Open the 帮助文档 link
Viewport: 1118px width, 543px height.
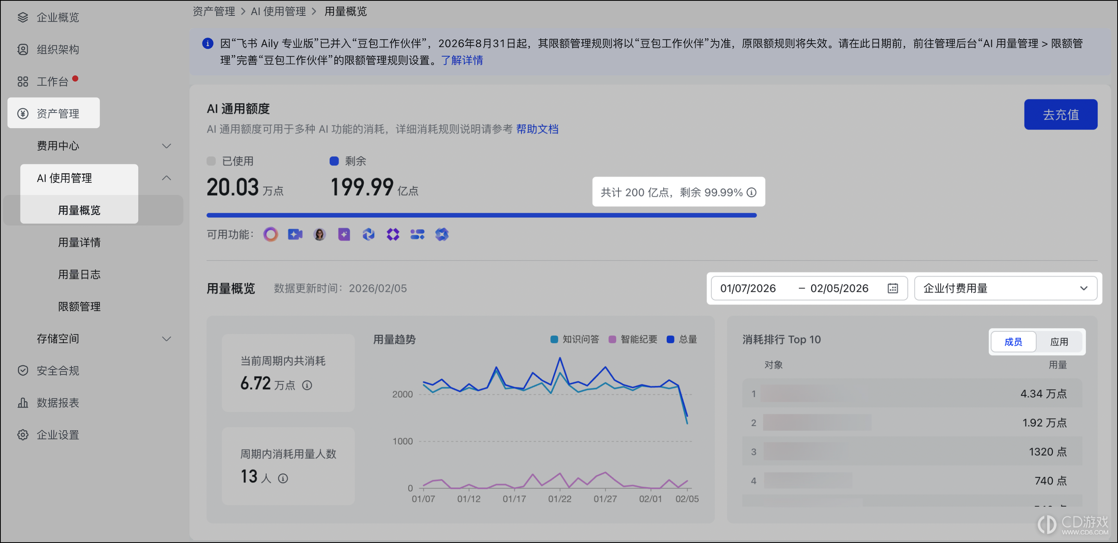click(x=537, y=129)
